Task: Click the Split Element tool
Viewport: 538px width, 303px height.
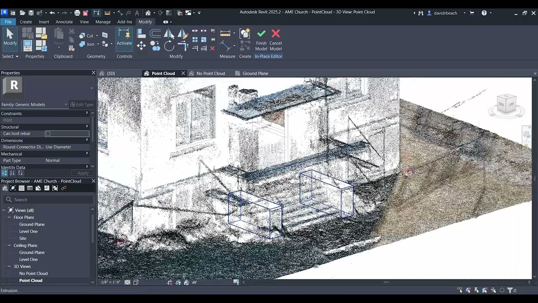Action: coord(195,31)
